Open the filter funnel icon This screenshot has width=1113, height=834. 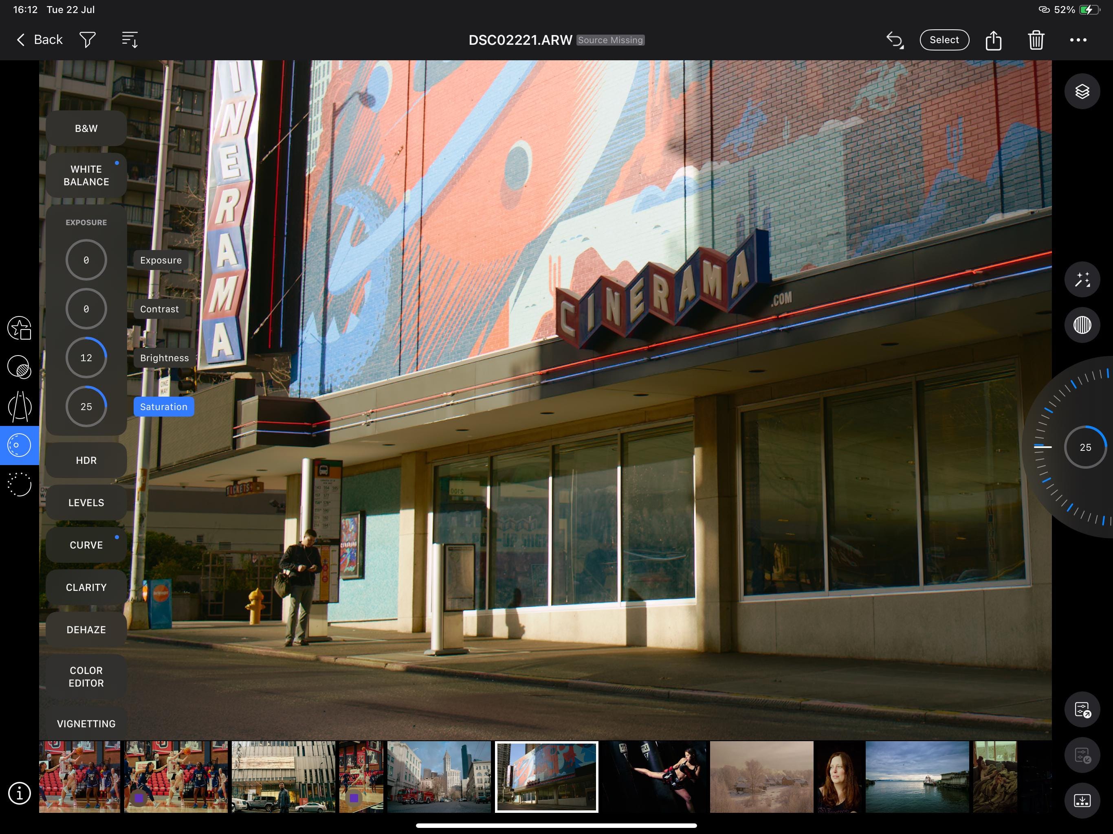(88, 40)
